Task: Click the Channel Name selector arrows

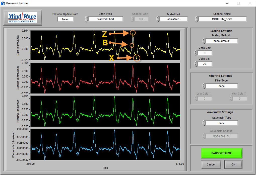Action: (x=197, y=19)
